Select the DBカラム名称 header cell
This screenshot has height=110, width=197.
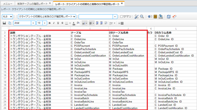coord(176,33)
